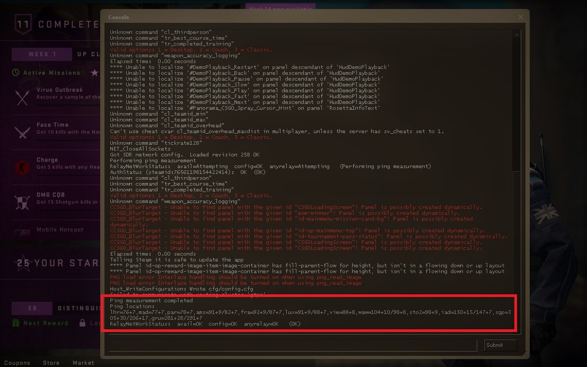Click the padlock icon

(x=82, y=323)
